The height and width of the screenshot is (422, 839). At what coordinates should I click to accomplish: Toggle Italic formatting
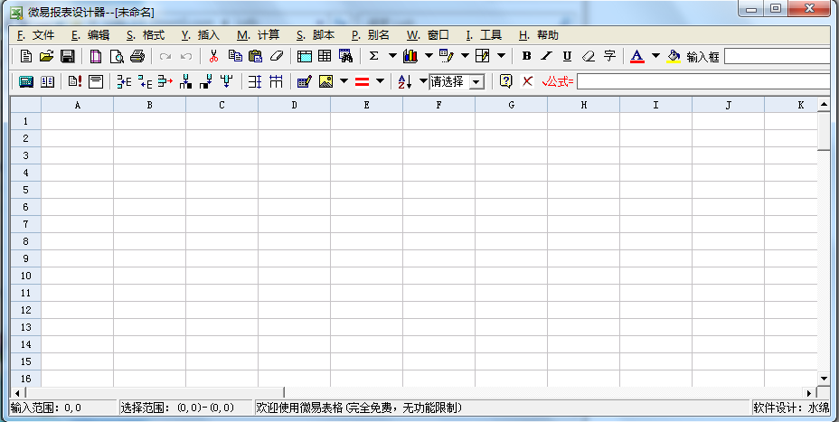pyautogui.click(x=546, y=56)
